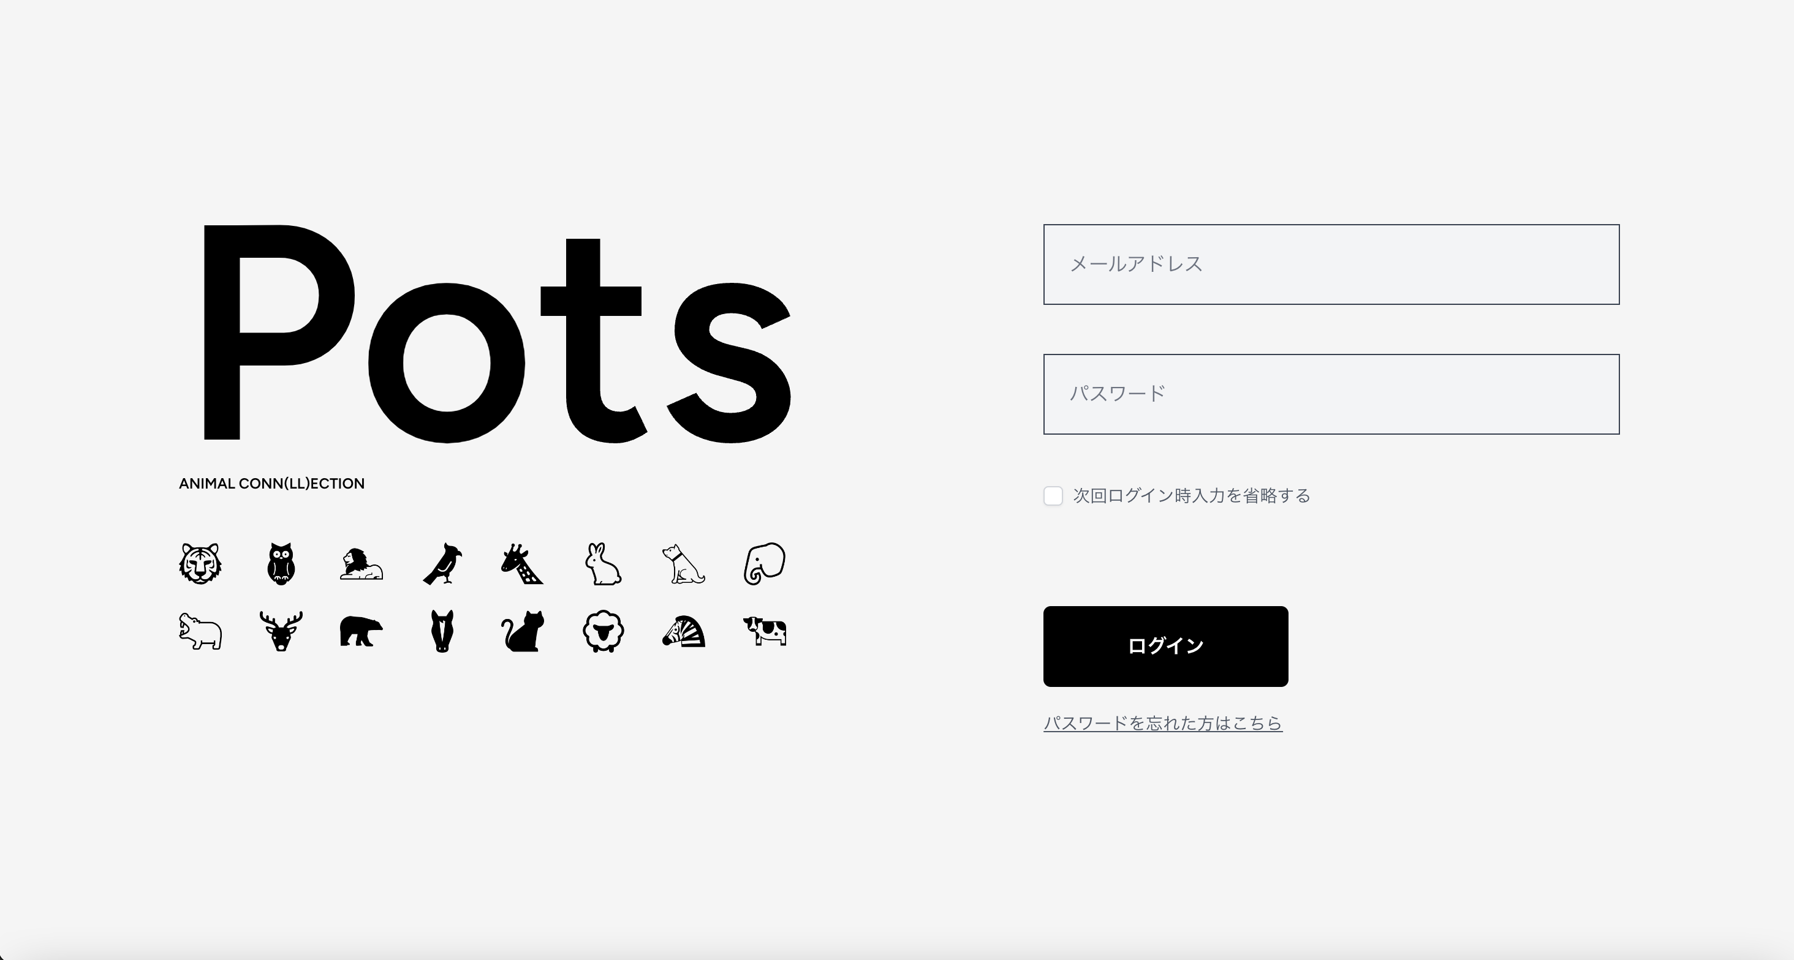
Task: Click the horse head icon
Action: pyautogui.click(x=442, y=631)
